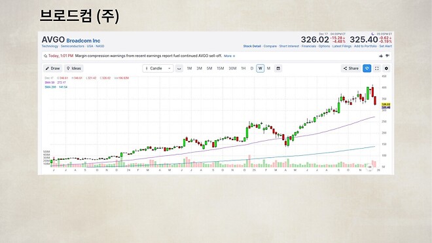Viewport: 432px width, 243px height.
Task: Click thumbs down on news item
Action: click(x=387, y=56)
